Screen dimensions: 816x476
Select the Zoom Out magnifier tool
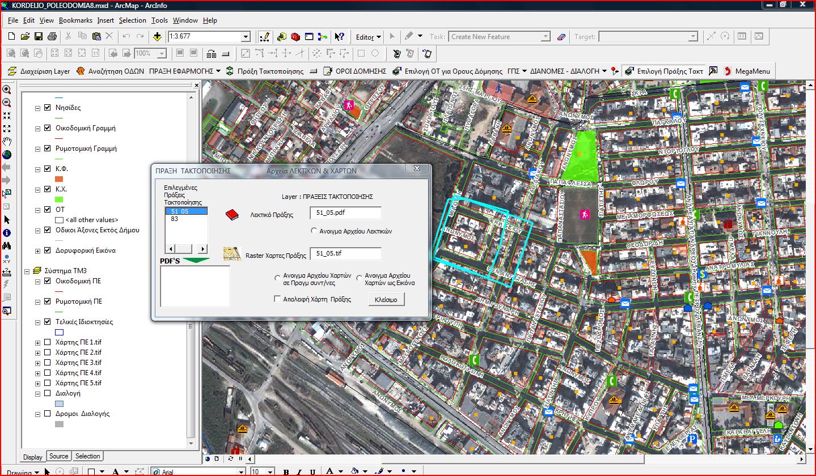pyautogui.click(x=7, y=103)
